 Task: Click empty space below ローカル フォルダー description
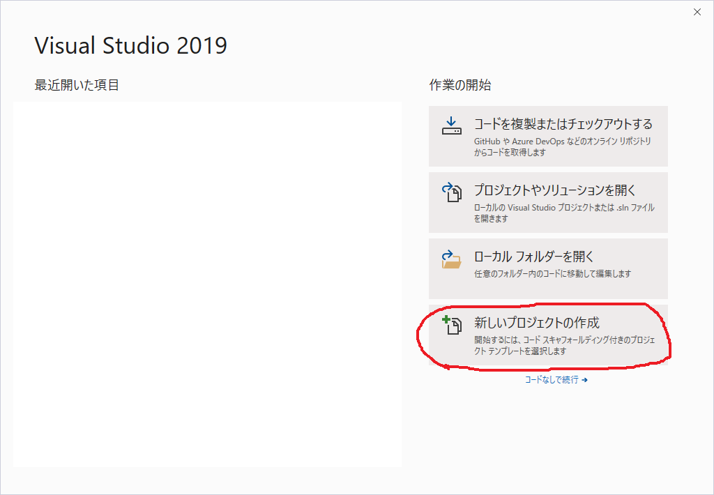coord(548,289)
